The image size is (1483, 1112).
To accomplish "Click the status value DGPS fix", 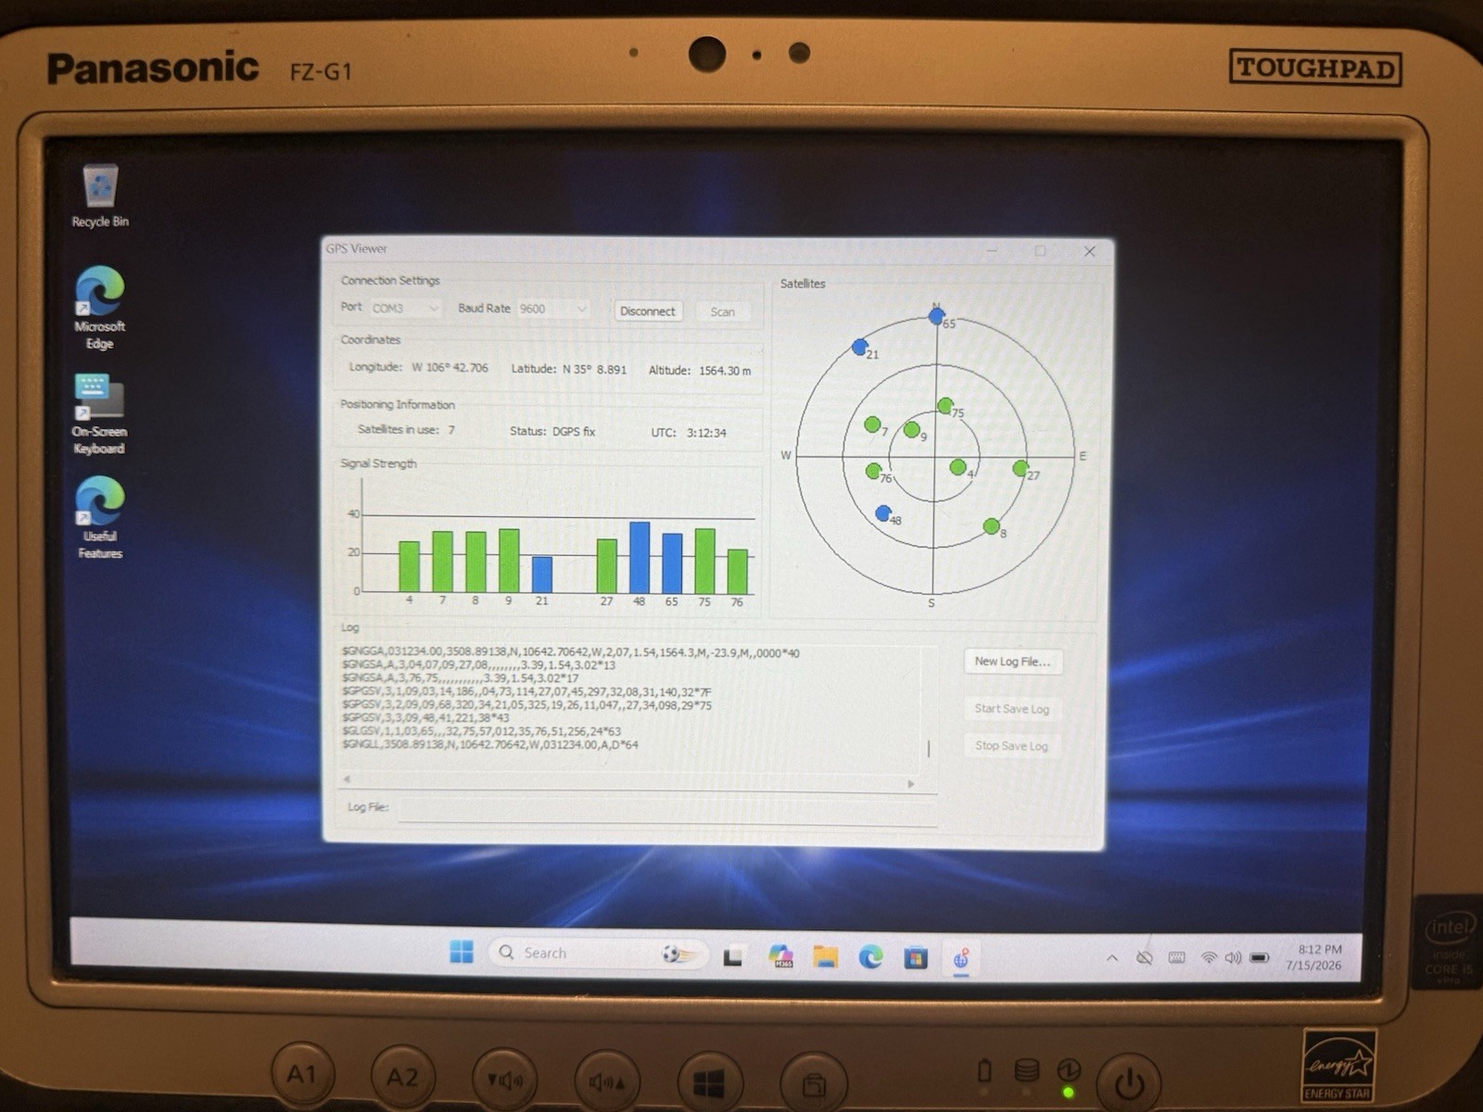I will point(574,432).
